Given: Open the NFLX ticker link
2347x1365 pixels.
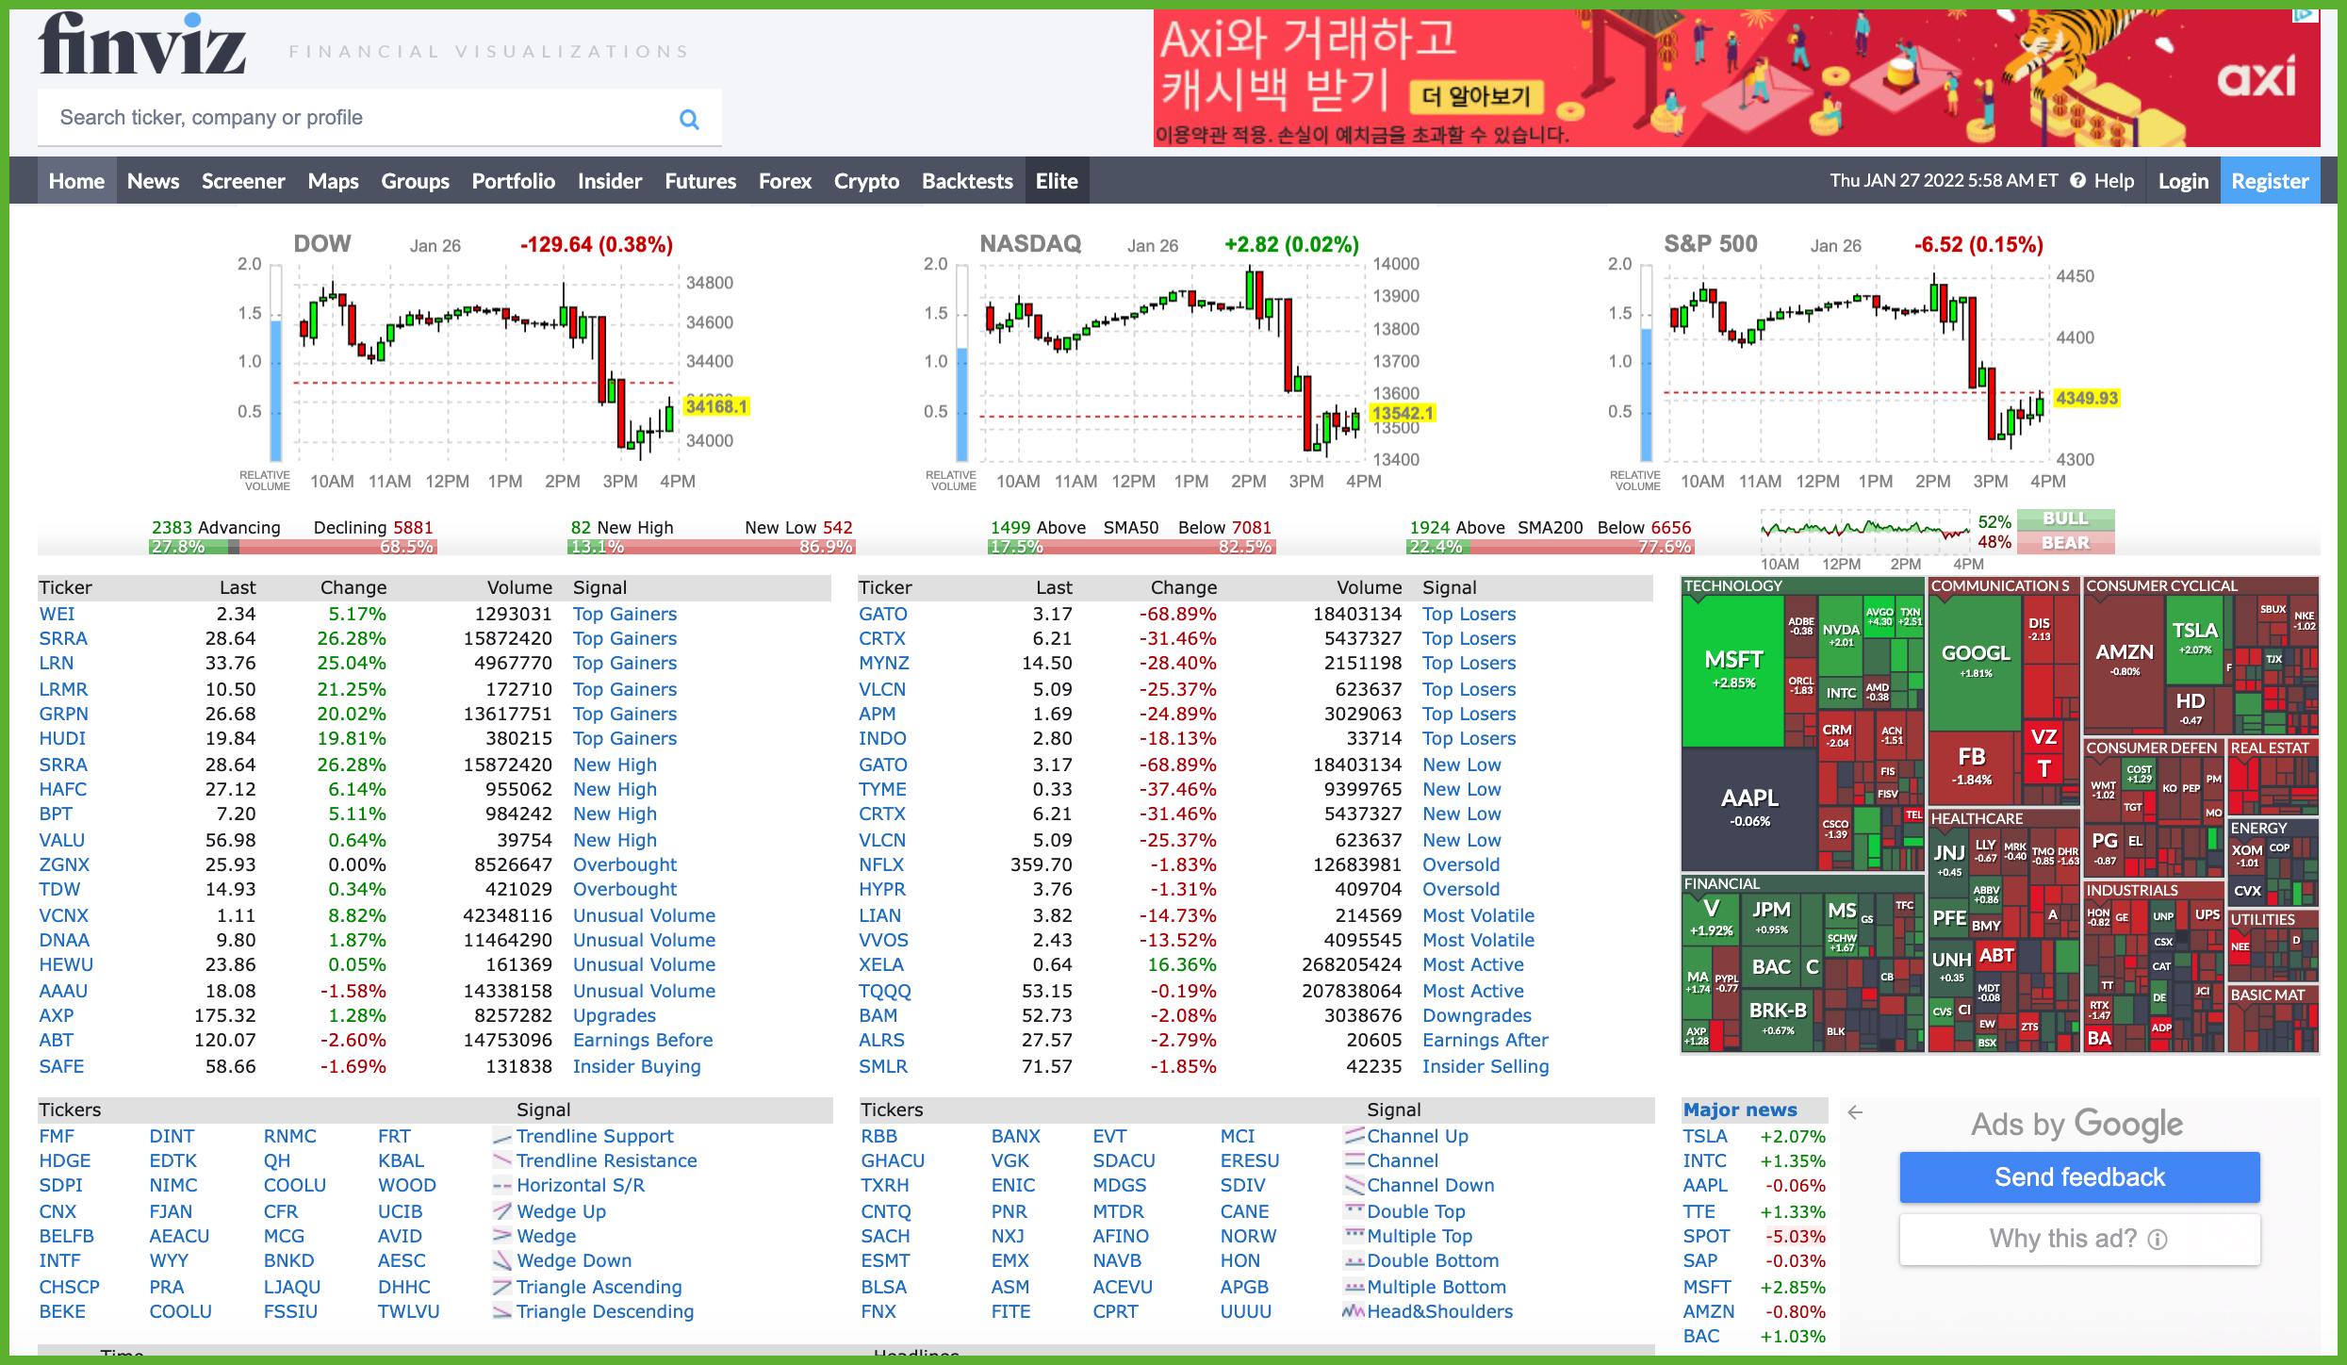Looking at the screenshot, I should pyautogui.click(x=880, y=864).
